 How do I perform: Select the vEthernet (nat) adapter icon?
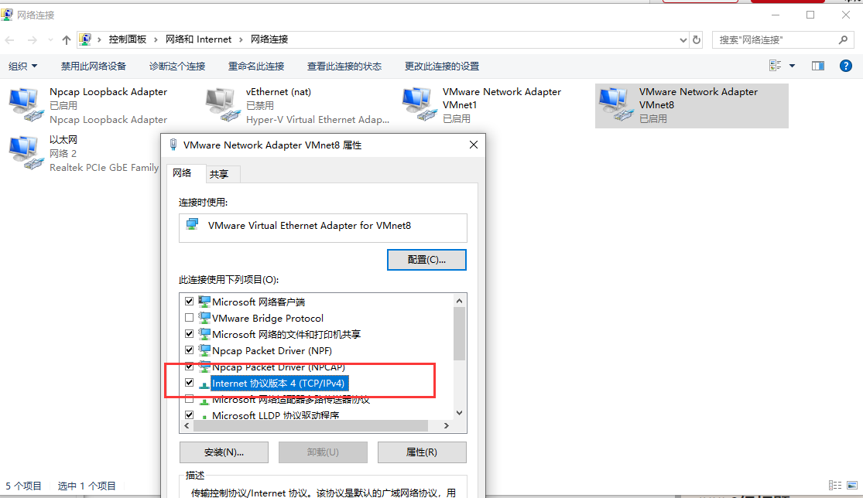[222, 104]
